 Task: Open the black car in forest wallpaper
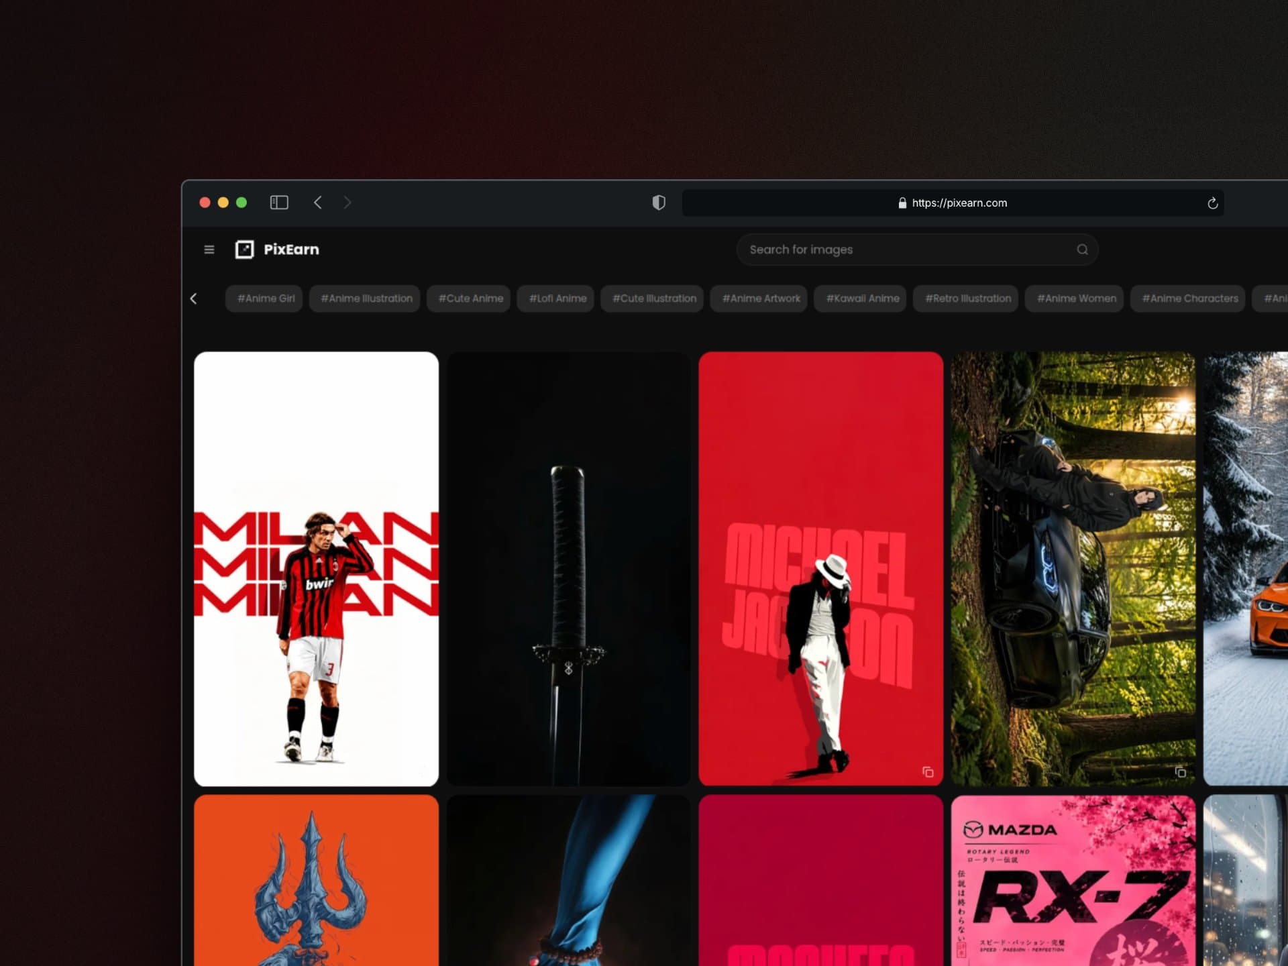1073,569
